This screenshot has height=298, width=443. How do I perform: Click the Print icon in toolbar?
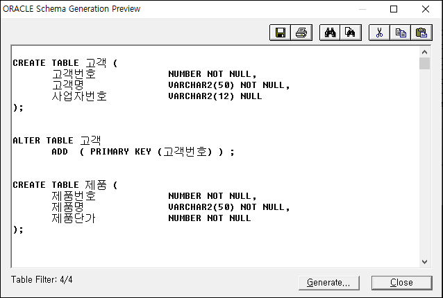[x=301, y=33]
